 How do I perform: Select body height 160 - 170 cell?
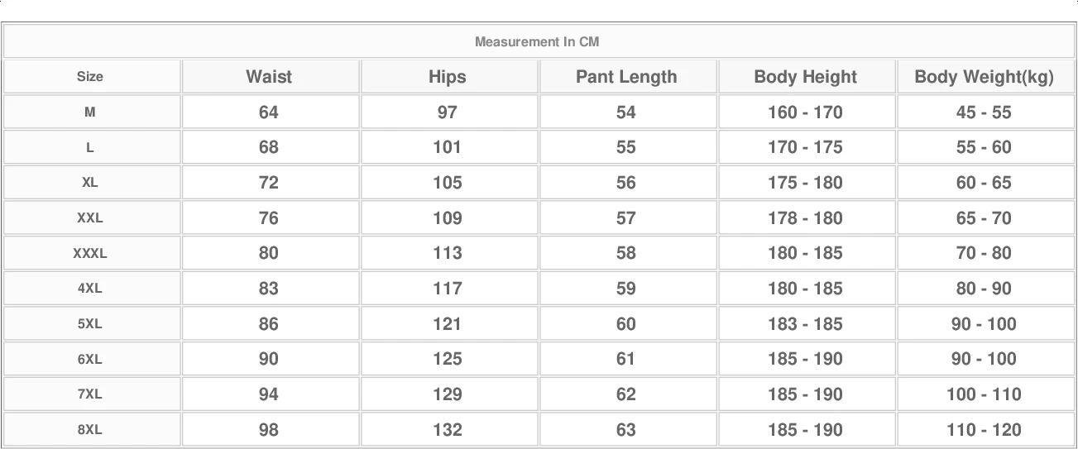[x=805, y=112]
